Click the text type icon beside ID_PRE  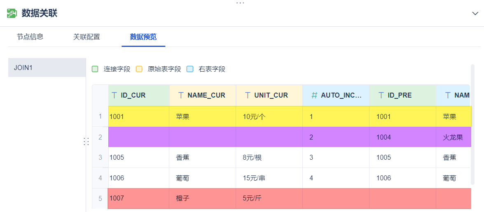pyautogui.click(x=381, y=96)
